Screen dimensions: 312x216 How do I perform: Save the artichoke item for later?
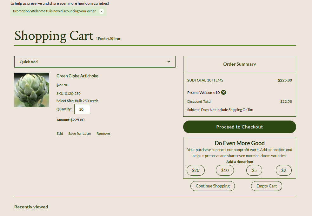tap(80, 134)
